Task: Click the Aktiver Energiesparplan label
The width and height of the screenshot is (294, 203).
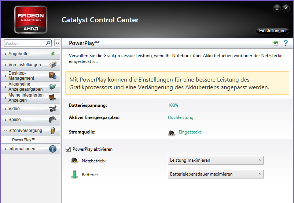Action: pyautogui.click(x=94, y=117)
